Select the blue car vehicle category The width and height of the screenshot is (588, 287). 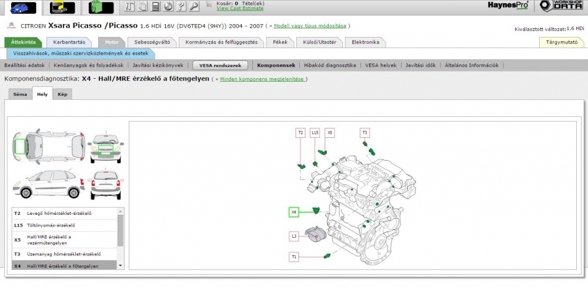coord(24,8)
